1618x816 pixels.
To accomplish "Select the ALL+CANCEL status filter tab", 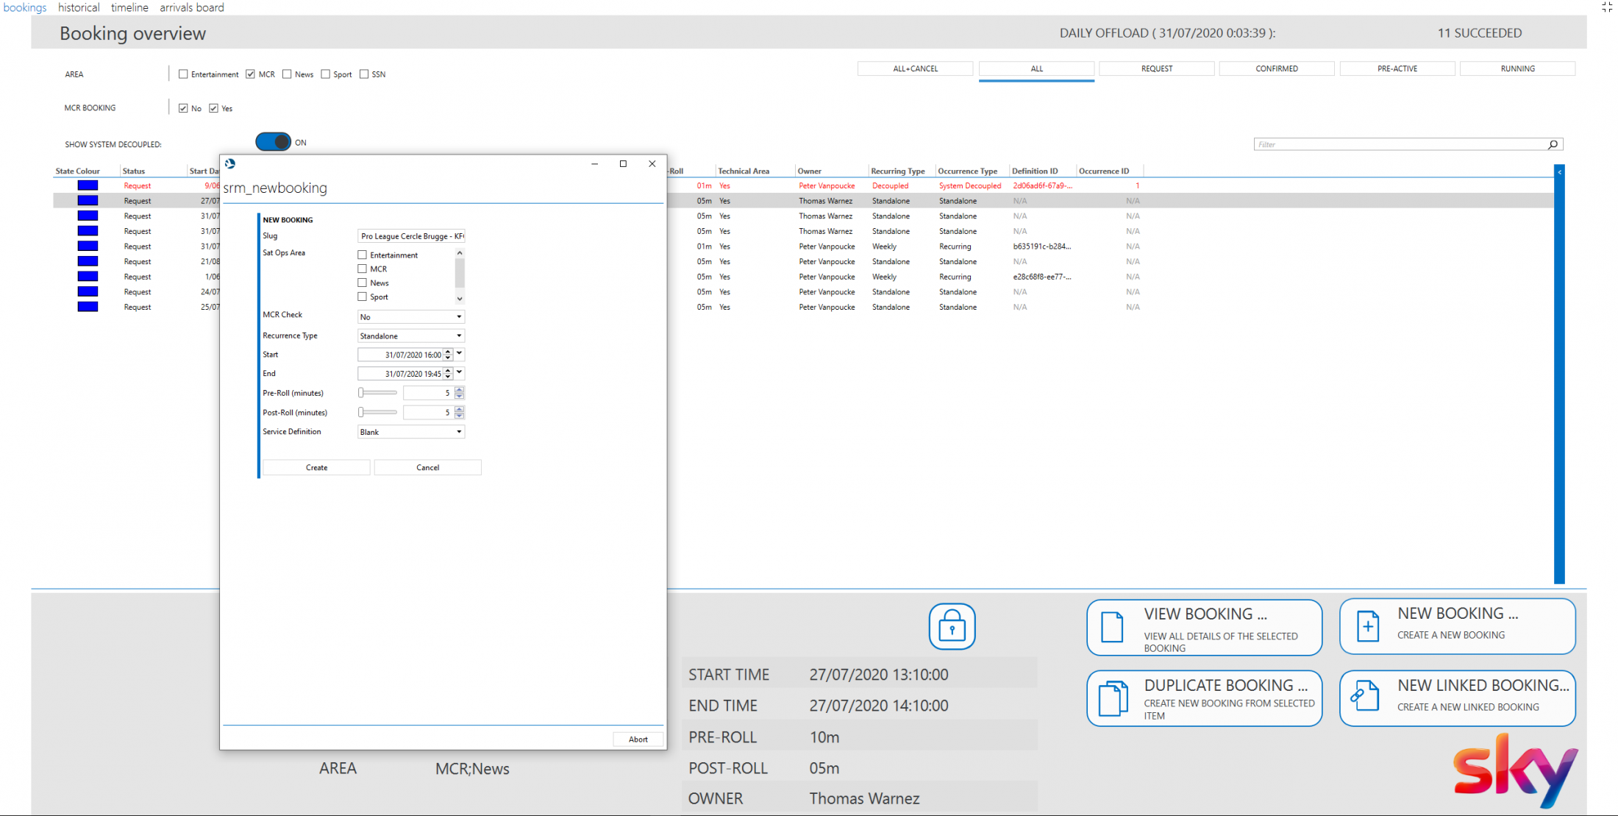I will (915, 68).
